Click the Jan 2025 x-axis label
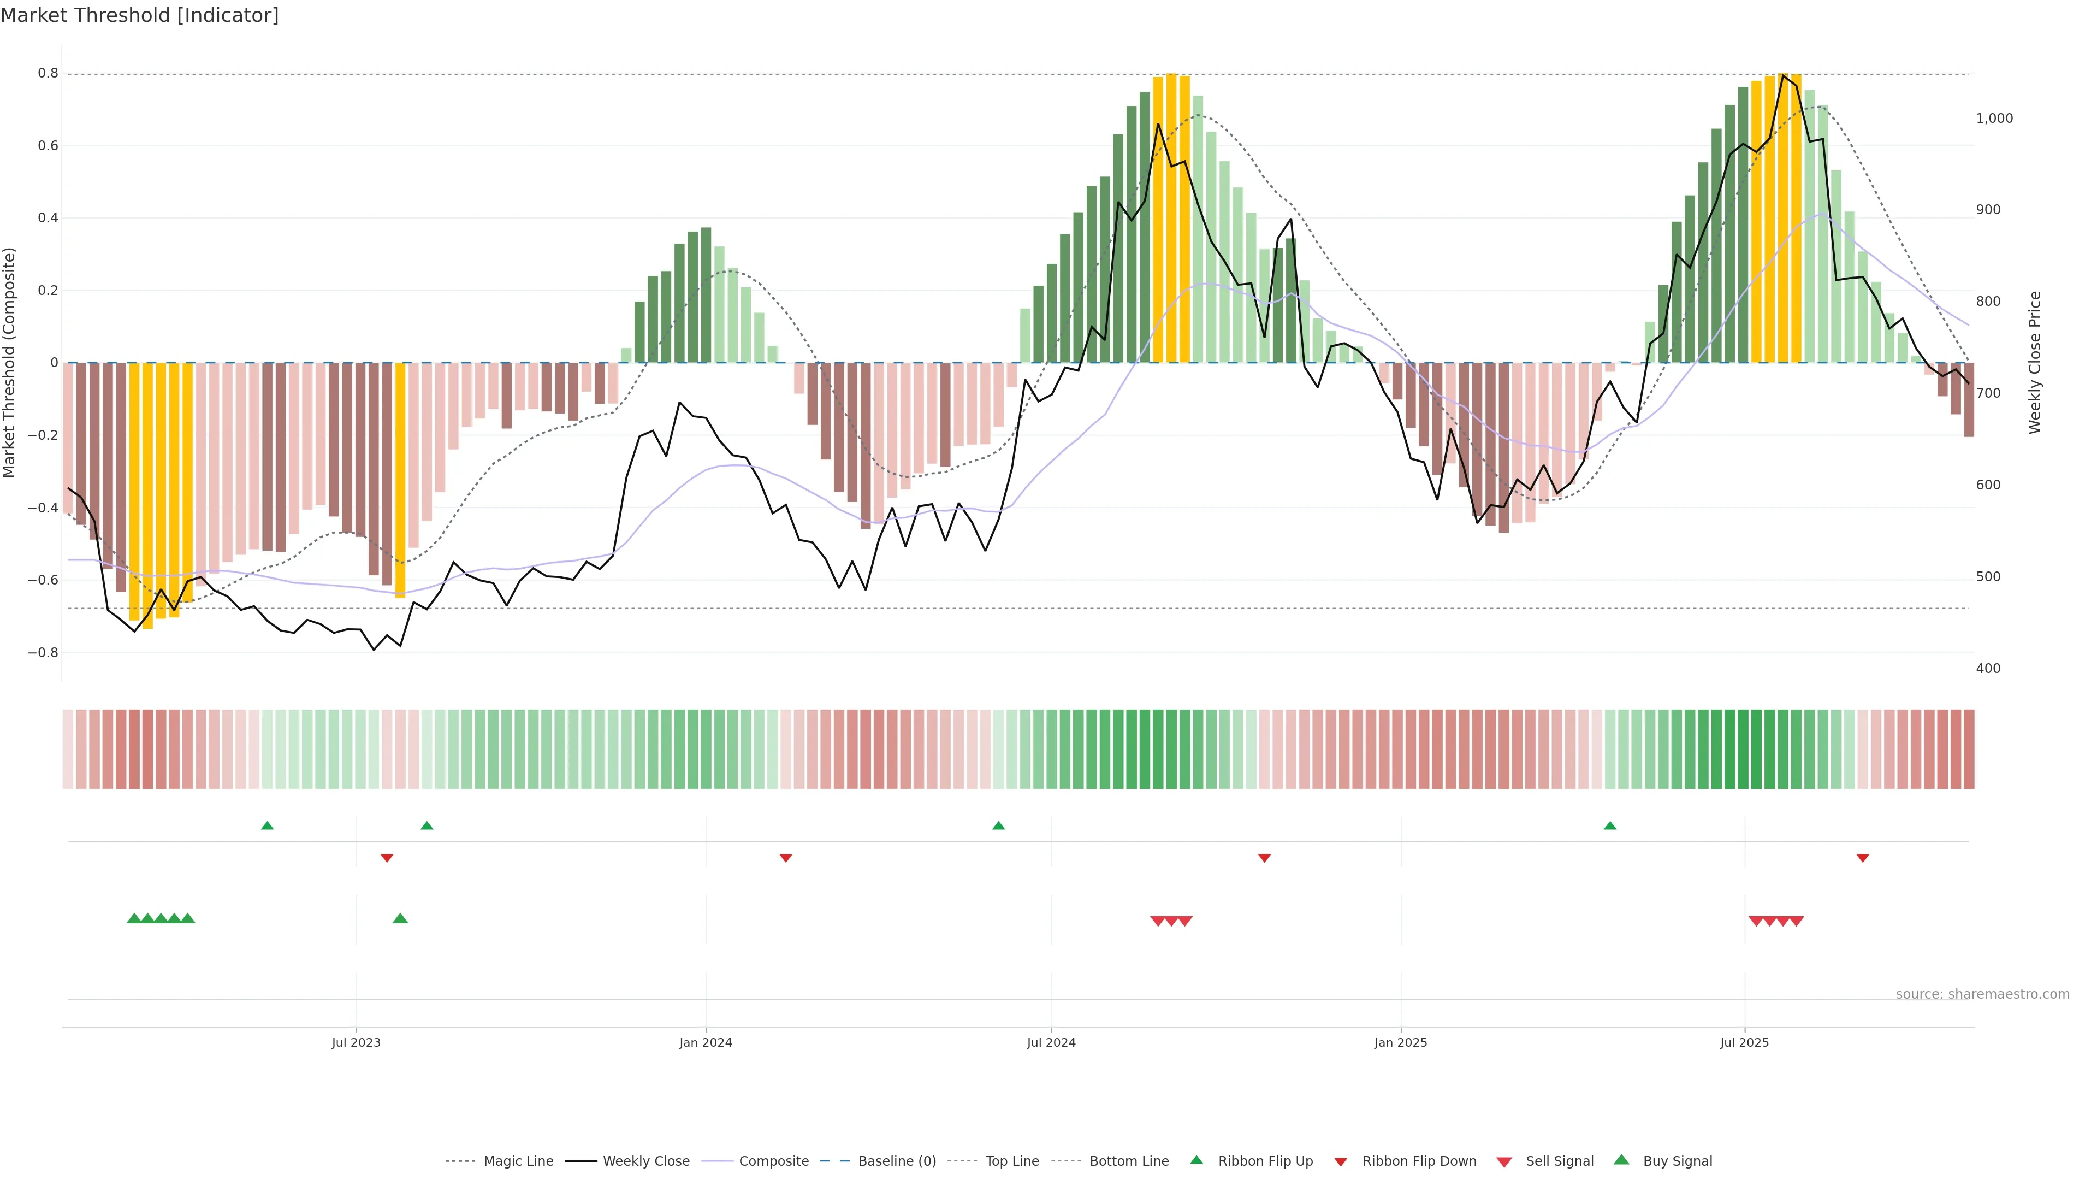2097x1180 pixels. (1400, 1042)
